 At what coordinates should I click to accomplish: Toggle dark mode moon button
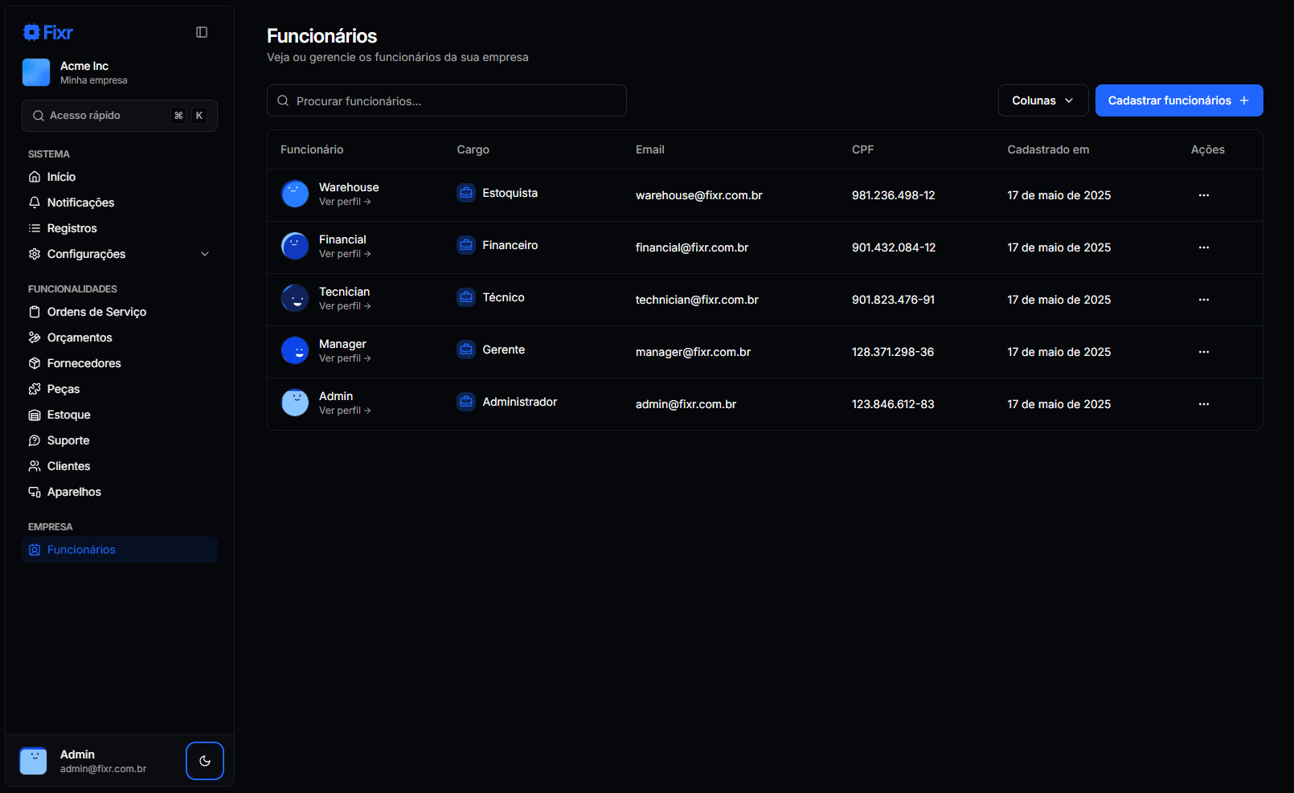[205, 761]
